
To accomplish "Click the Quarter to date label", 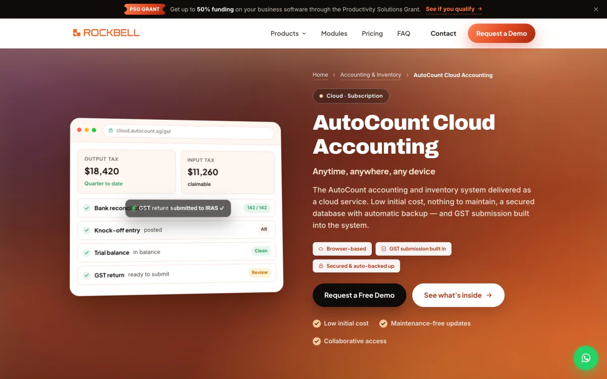I will (x=103, y=183).
